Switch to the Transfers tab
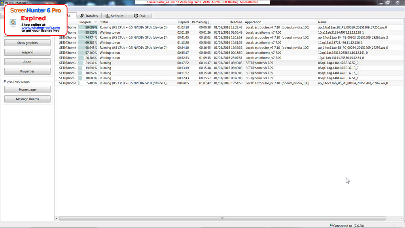The width and height of the screenshot is (405, 228). (89, 16)
